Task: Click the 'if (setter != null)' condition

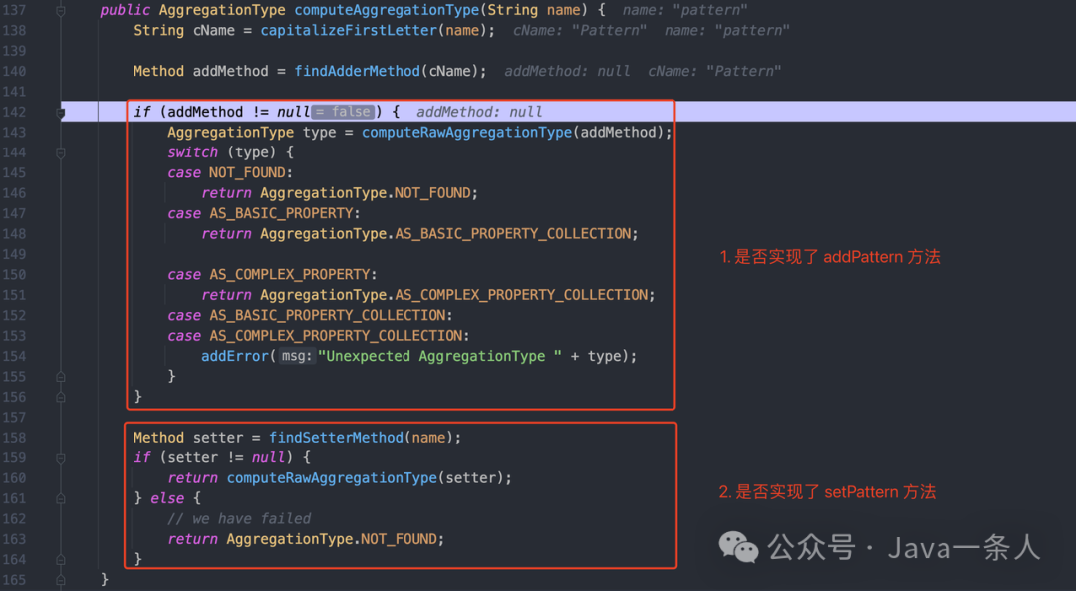Action: click(x=213, y=457)
